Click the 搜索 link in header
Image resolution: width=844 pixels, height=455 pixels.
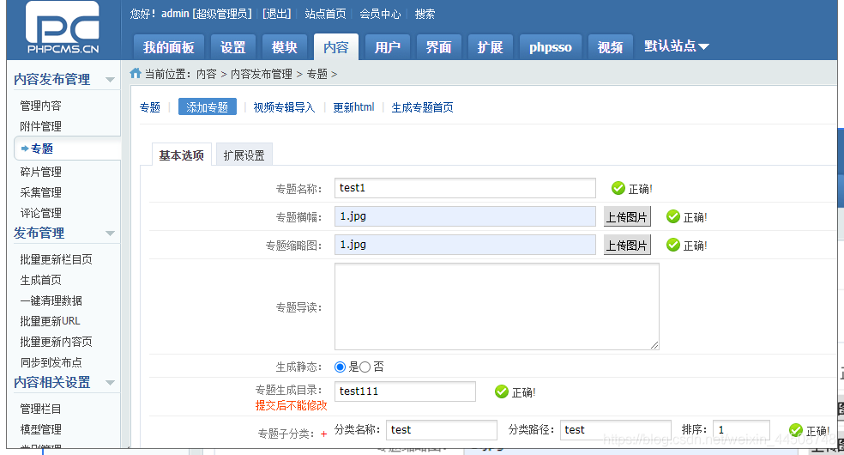click(425, 14)
